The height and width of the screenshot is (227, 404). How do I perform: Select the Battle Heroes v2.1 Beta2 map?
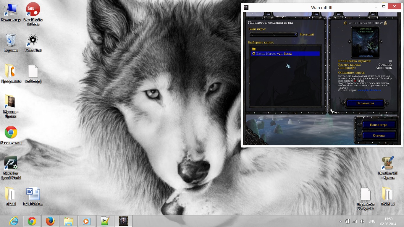(274, 54)
